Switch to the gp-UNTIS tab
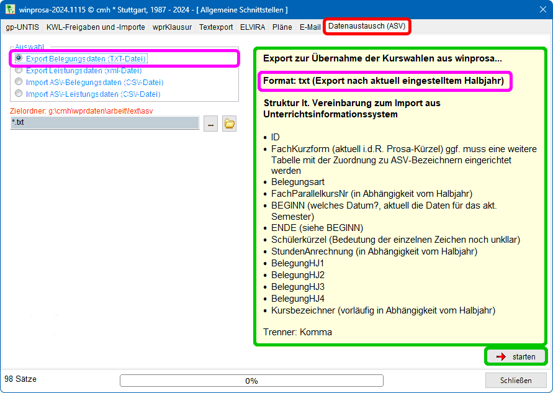 coord(22,27)
